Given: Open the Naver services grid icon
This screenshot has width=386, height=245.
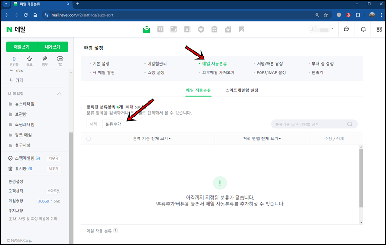Looking at the screenshot, I should tap(380, 29).
